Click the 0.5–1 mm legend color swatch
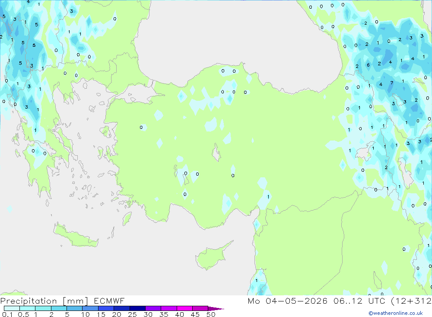 click(28, 308)
